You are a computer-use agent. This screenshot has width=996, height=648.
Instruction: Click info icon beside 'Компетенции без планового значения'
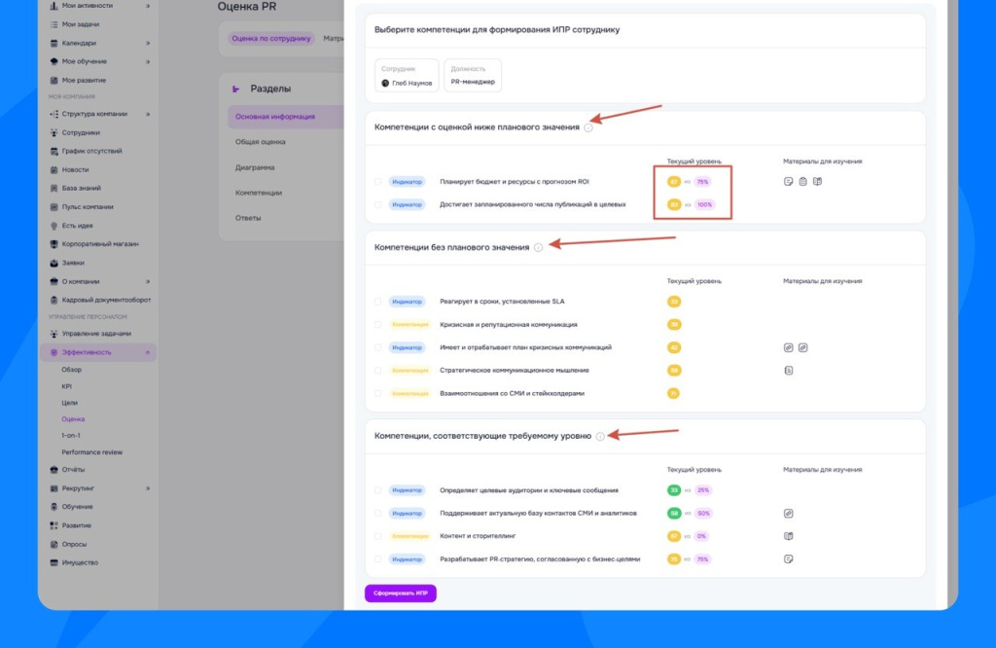point(538,248)
